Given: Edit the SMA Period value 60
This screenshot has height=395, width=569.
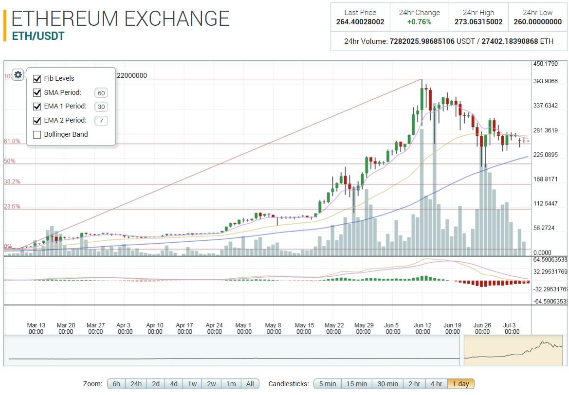Looking at the screenshot, I should click(101, 93).
